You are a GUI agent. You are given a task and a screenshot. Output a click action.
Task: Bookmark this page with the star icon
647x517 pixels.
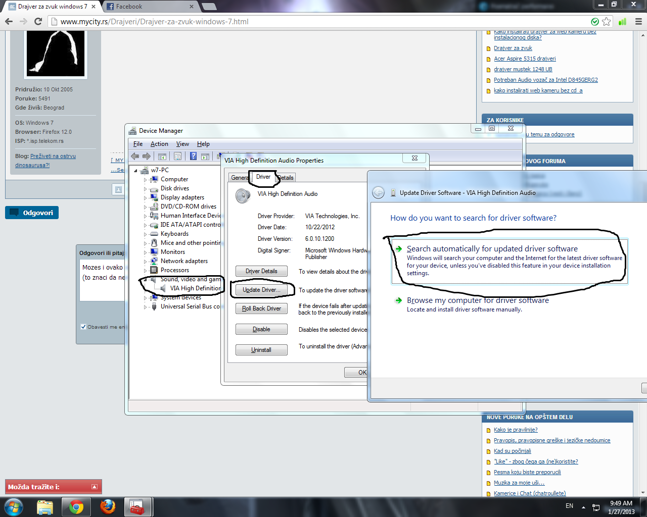pyautogui.click(x=607, y=22)
